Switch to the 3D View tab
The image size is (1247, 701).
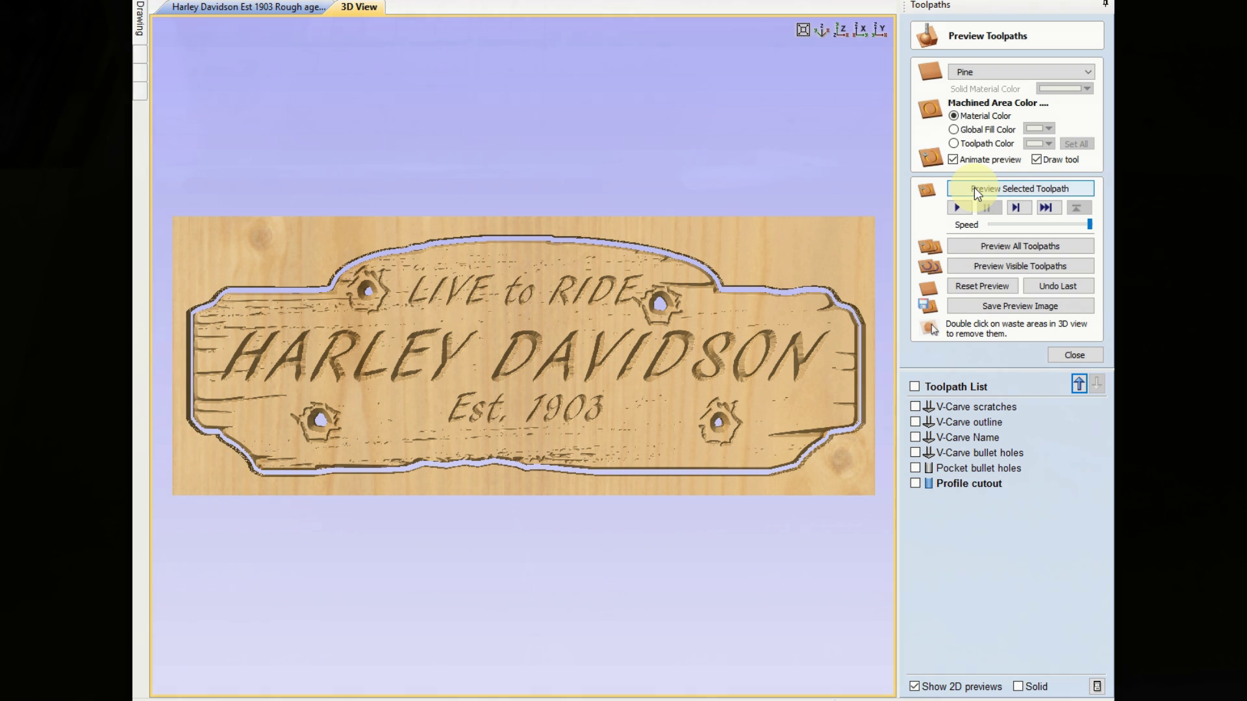[x=359, y=7]
